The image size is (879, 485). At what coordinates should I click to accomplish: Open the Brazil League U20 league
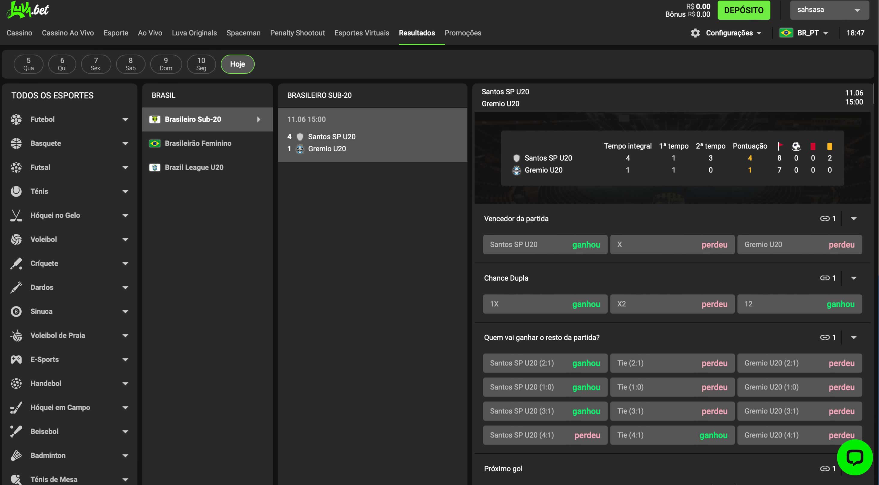(208, 167)
